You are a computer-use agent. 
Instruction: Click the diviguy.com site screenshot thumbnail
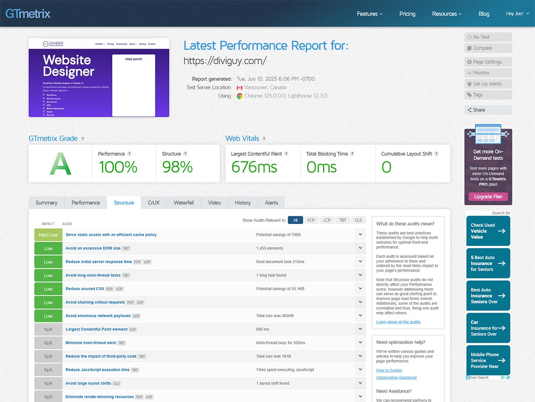coord(99,78)
